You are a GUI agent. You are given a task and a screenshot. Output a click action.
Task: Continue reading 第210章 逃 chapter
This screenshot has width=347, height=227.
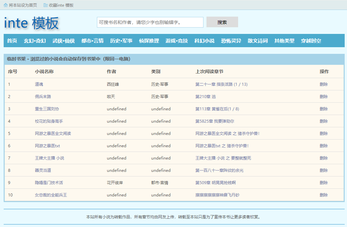point(205,97)
